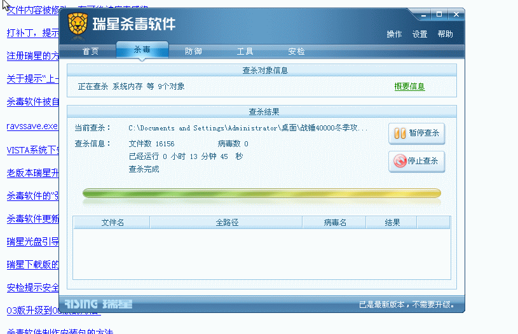Click the 查杀完成 status text

144,169
